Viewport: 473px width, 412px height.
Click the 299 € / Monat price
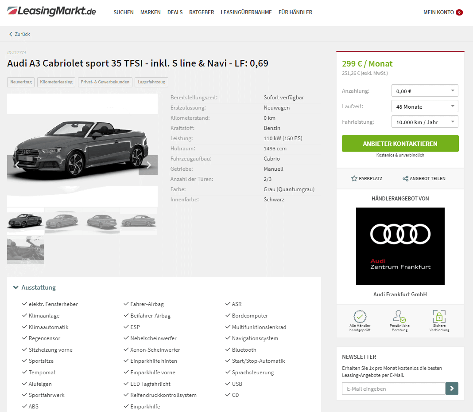367,64
